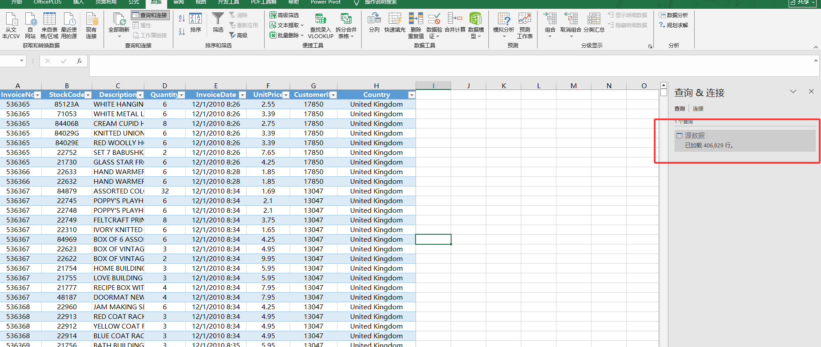Click the 规划求解 solver button
The height and width of the screenshot is (347, 821).
coord(674,25)
